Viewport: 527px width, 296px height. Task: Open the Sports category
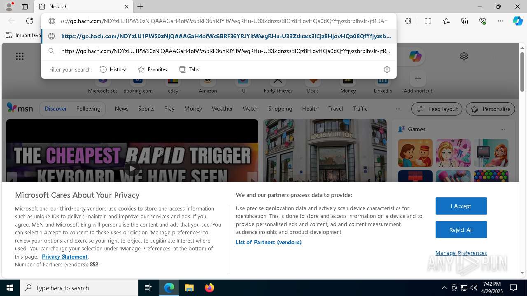click(x=146, y=109)
